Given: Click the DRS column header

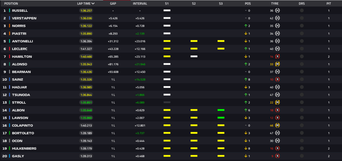Looking at the screenshot, I should pos(302,4).
